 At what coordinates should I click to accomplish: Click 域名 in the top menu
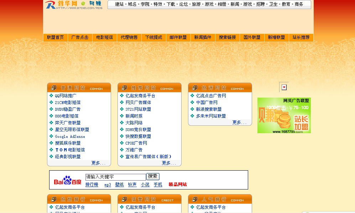[x=132, y=4]
